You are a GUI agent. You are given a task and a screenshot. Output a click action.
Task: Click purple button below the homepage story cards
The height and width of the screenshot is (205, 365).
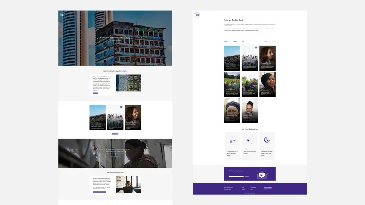(x=115, y=134)
